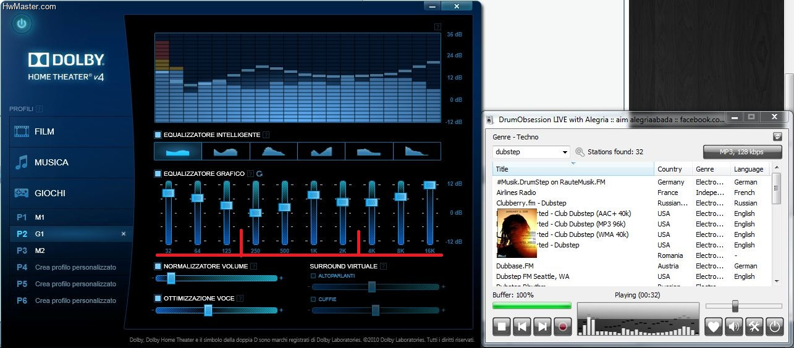
Task: Delete the G1 profile with X
Action: (124, 234)
